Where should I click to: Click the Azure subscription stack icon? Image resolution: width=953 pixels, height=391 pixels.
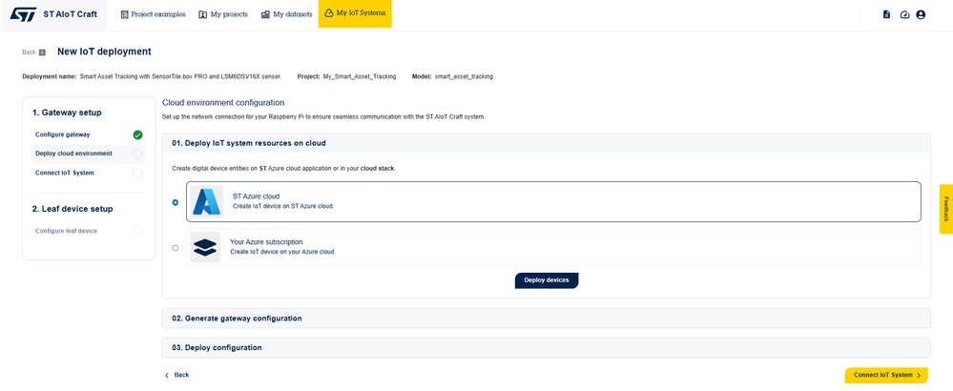click(x=205, y=248)
